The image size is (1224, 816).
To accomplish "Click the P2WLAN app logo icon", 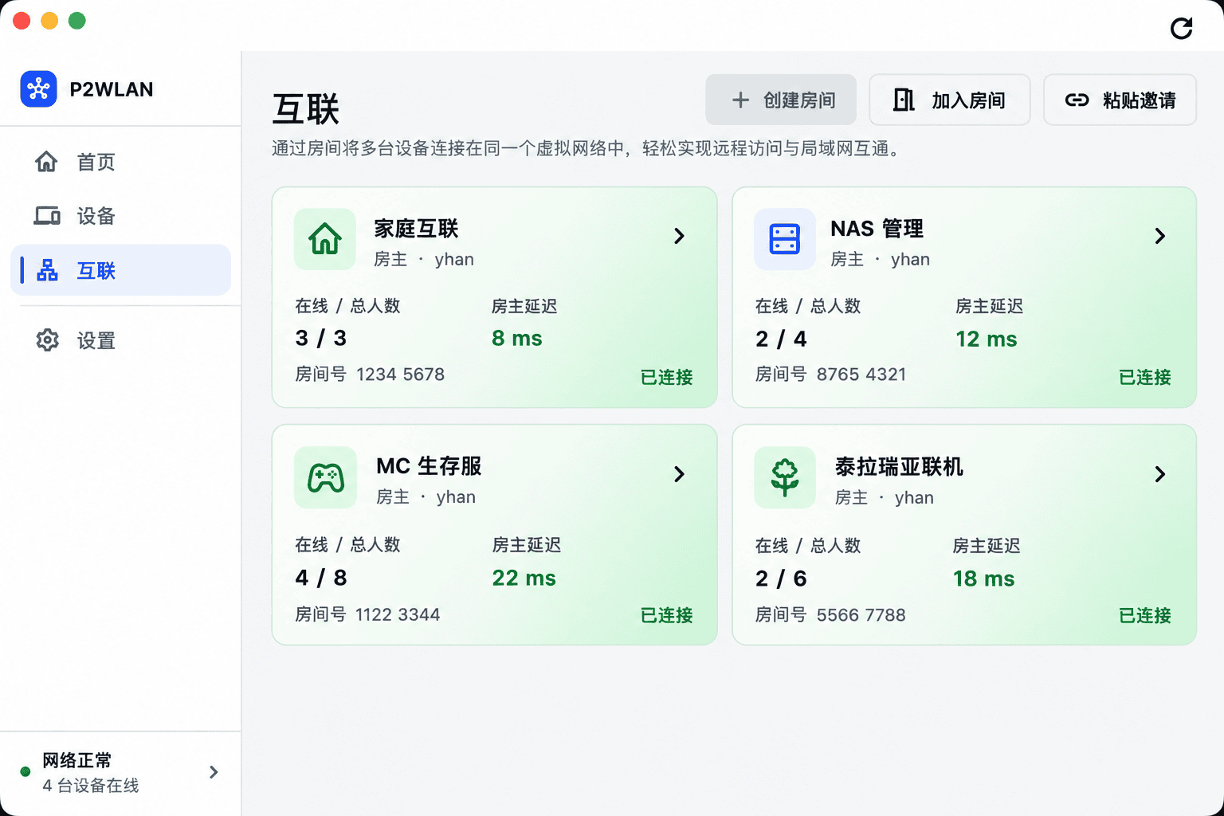I will 38,89.
